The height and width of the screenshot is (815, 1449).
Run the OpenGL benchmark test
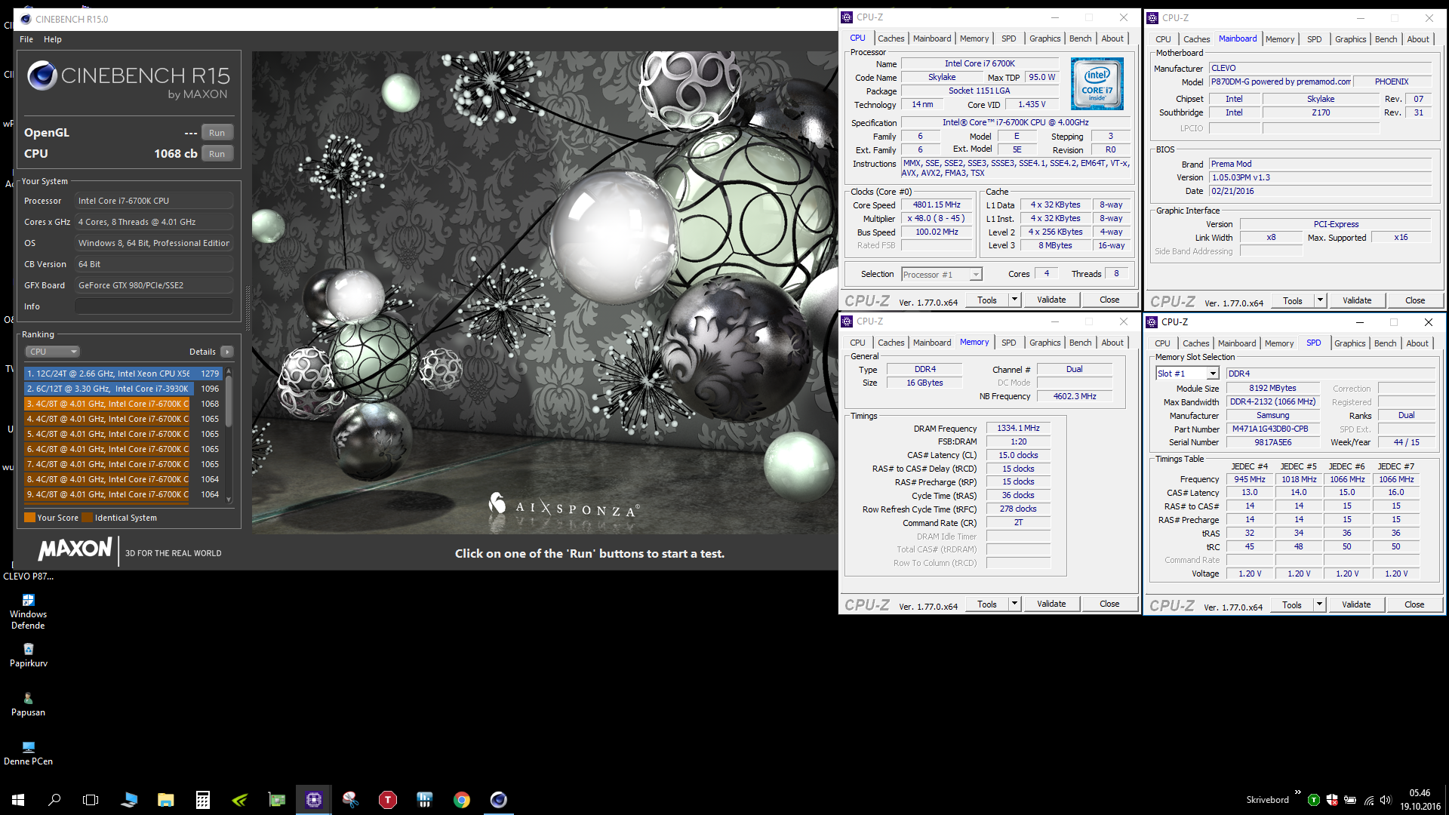(217, 133)
